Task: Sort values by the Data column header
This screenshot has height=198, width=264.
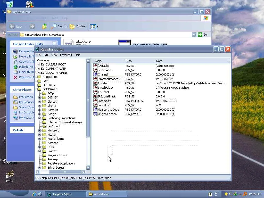Action: [191, 61]
